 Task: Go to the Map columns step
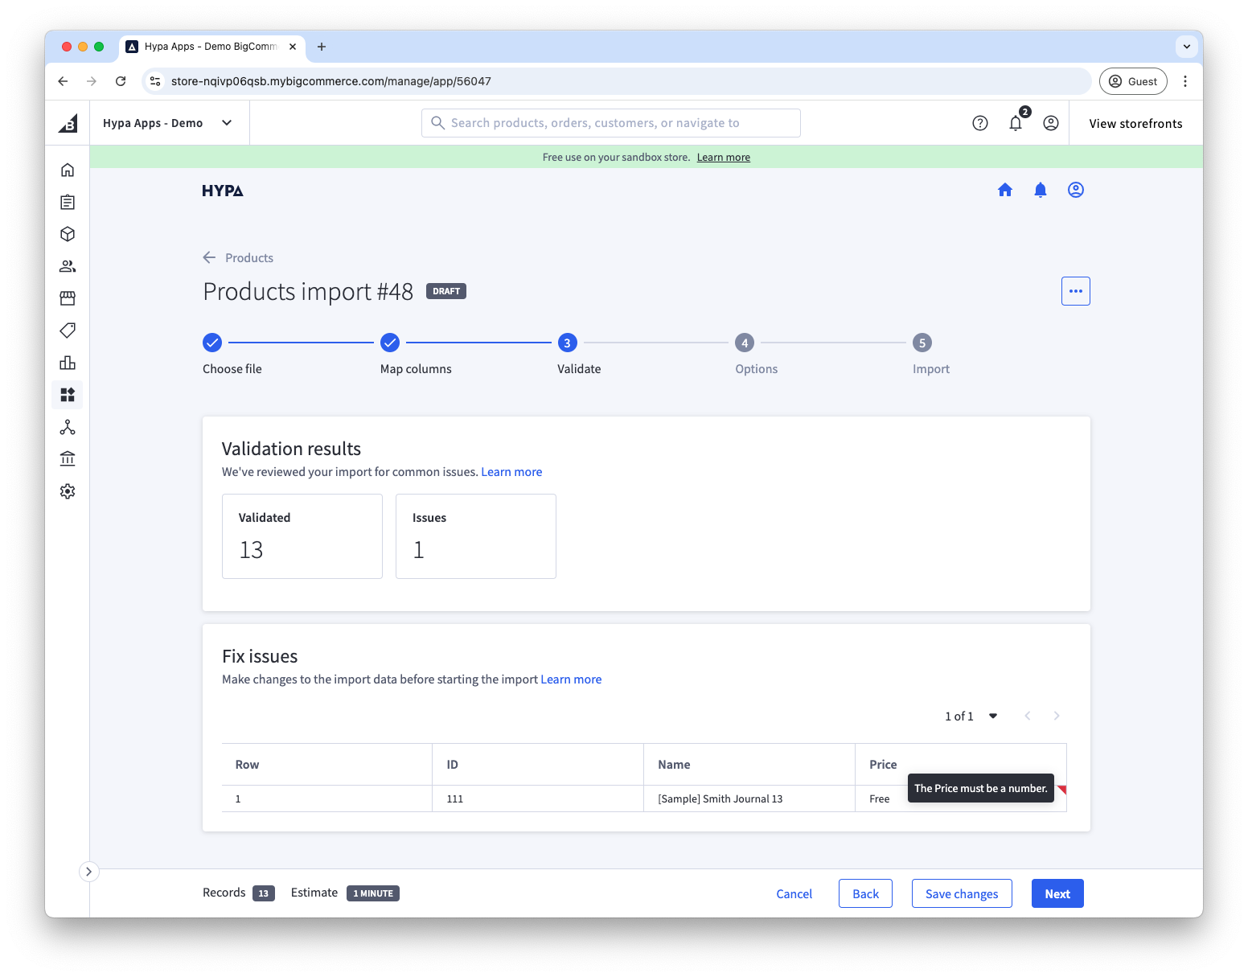tap(390, 343)
